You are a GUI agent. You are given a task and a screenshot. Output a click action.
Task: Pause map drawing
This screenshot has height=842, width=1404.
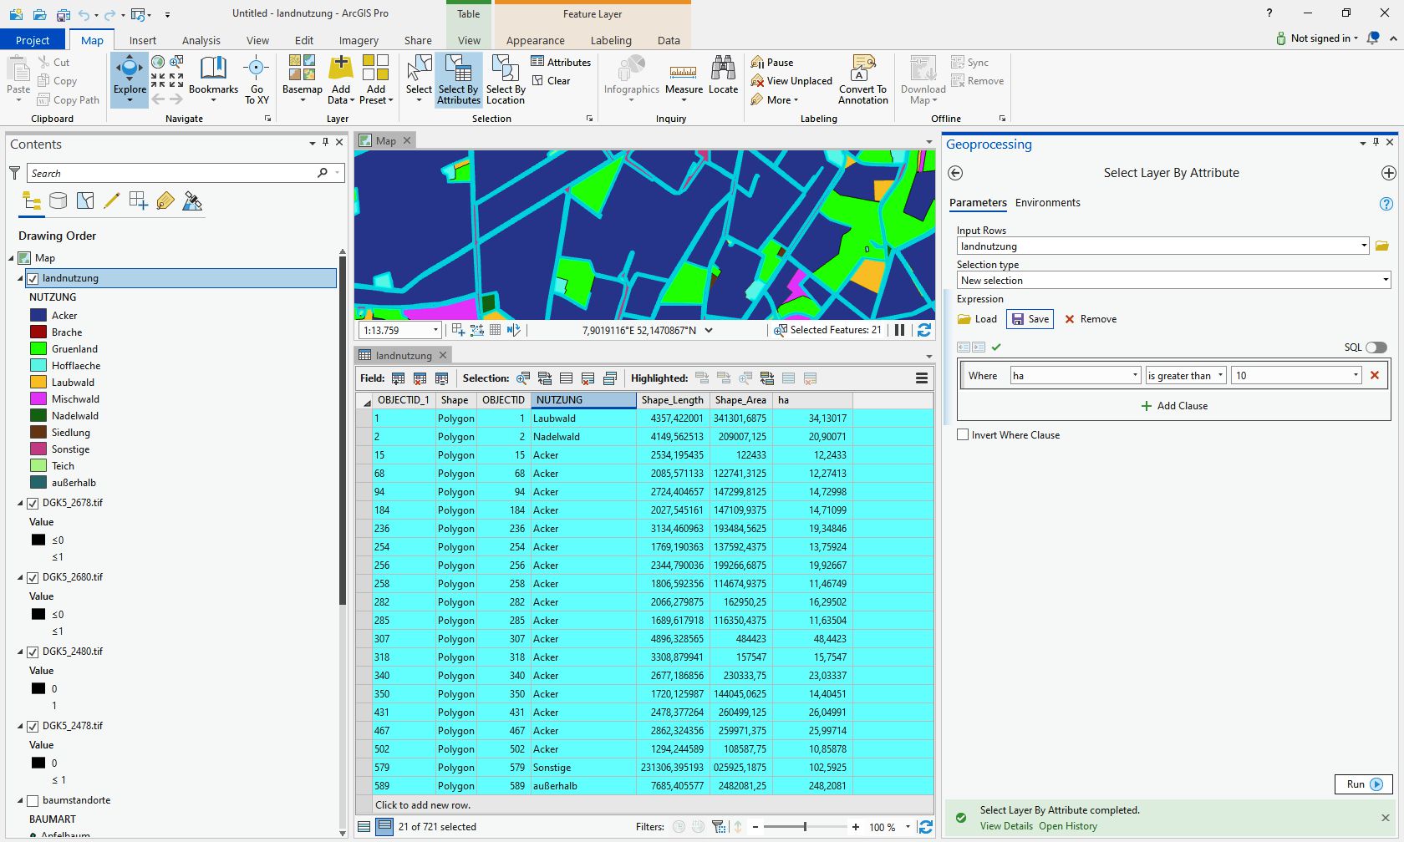tap(899, 330)
